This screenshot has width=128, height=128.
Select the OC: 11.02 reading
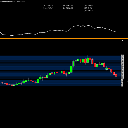point(88,5)
